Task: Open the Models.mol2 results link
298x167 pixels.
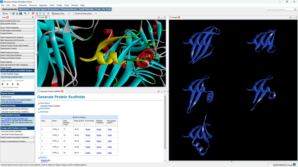Action: pyautogui.click(x=45, y=160)
